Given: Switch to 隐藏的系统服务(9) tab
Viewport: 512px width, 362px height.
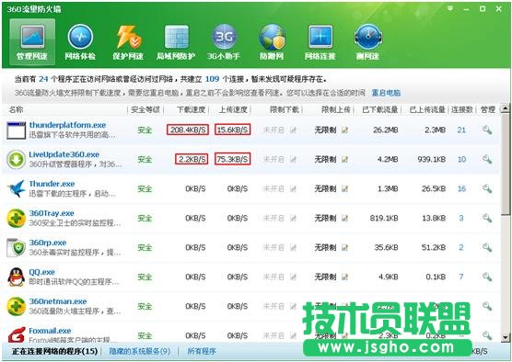Looking at the screenshot, I should (x=140, y=351).
